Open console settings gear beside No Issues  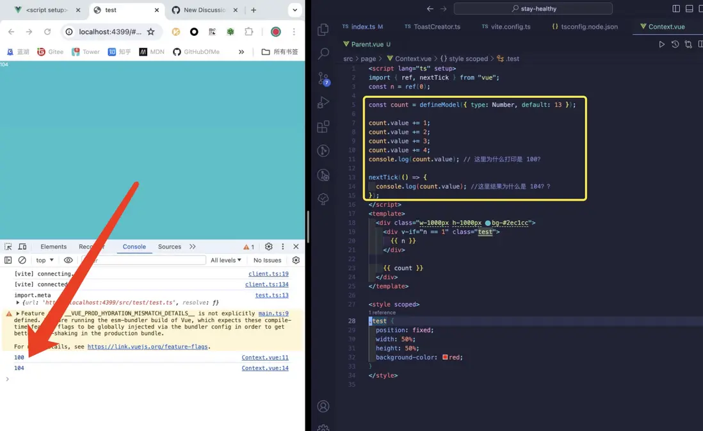pyautogui.click(x=296, y=260)
